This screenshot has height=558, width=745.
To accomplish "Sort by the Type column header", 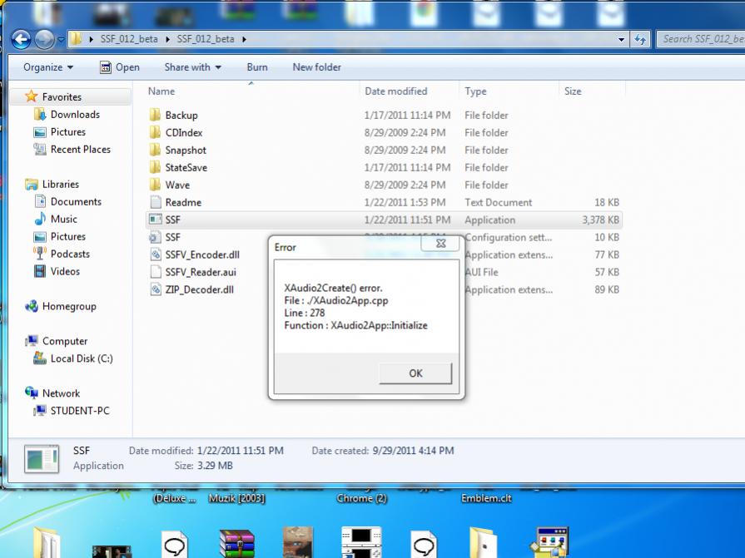I will click(475, 91).
